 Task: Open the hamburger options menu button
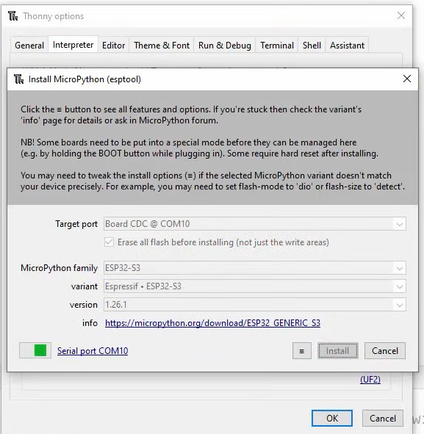point(301,351)
